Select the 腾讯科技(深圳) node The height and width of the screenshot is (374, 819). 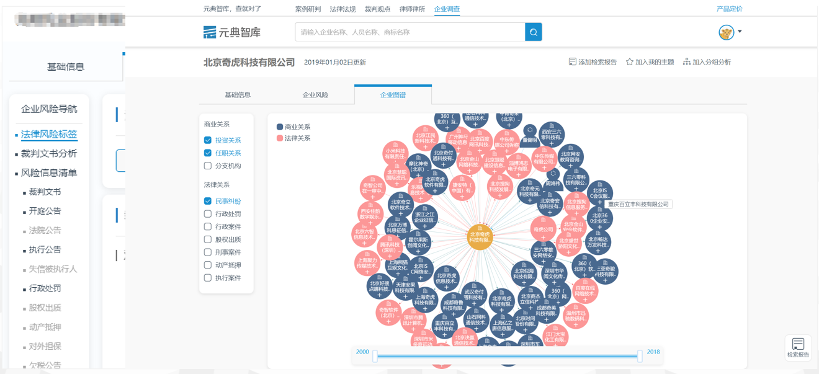click(390, 247)
